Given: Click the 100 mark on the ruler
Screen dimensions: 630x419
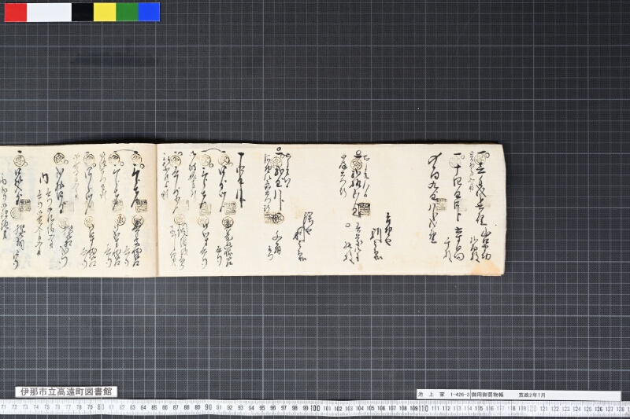Looking at the screenshot, I should (x=315, y=409).
